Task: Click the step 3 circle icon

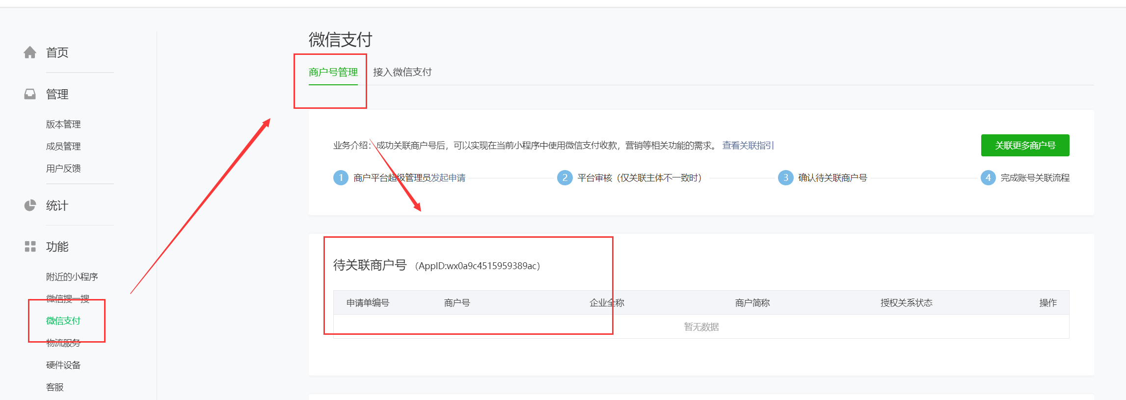Action: [x=786, y=178]
